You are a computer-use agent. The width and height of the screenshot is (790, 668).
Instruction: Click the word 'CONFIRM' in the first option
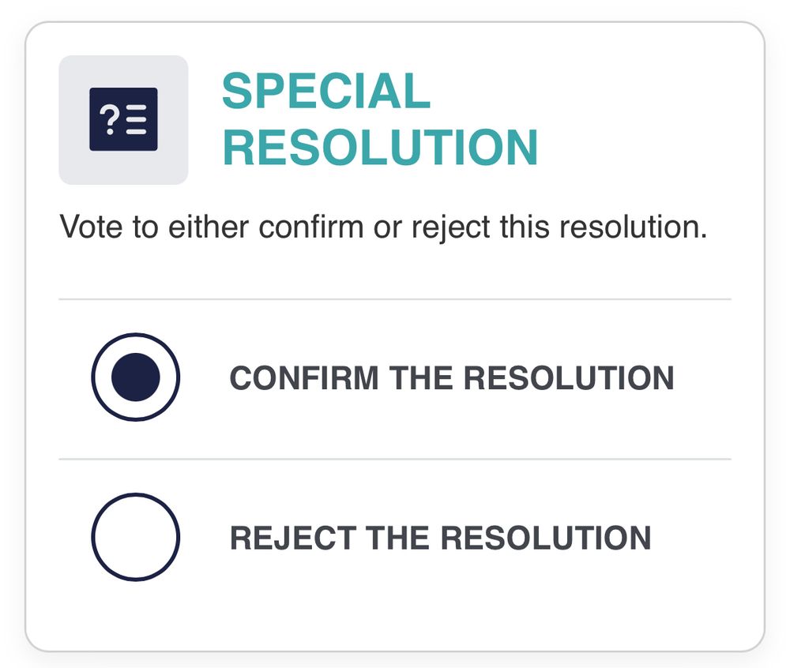click(304, 378)
